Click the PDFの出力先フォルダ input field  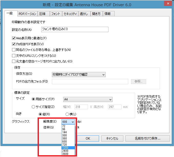90,81
